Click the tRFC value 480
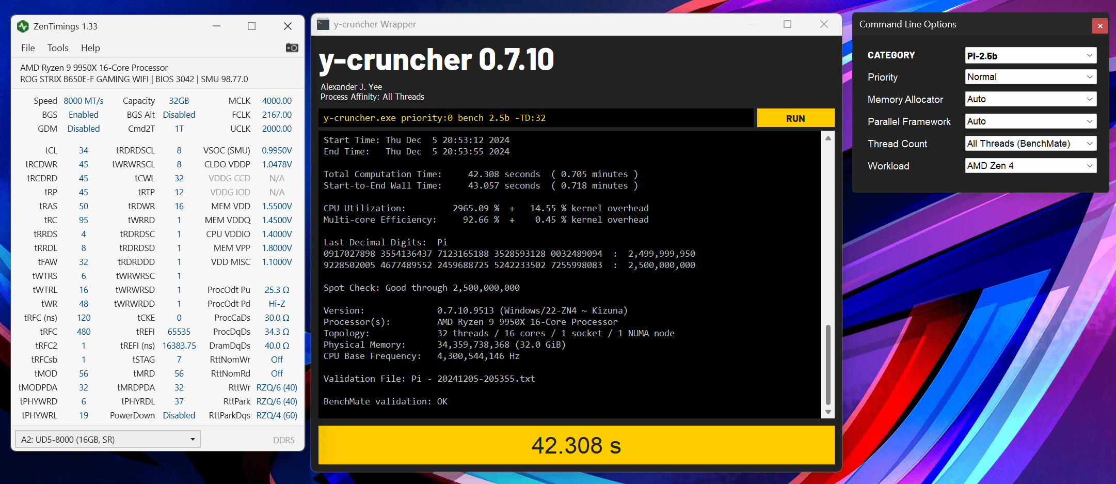1116x484 pixels. pyautogui.click(x=84, y=332)
